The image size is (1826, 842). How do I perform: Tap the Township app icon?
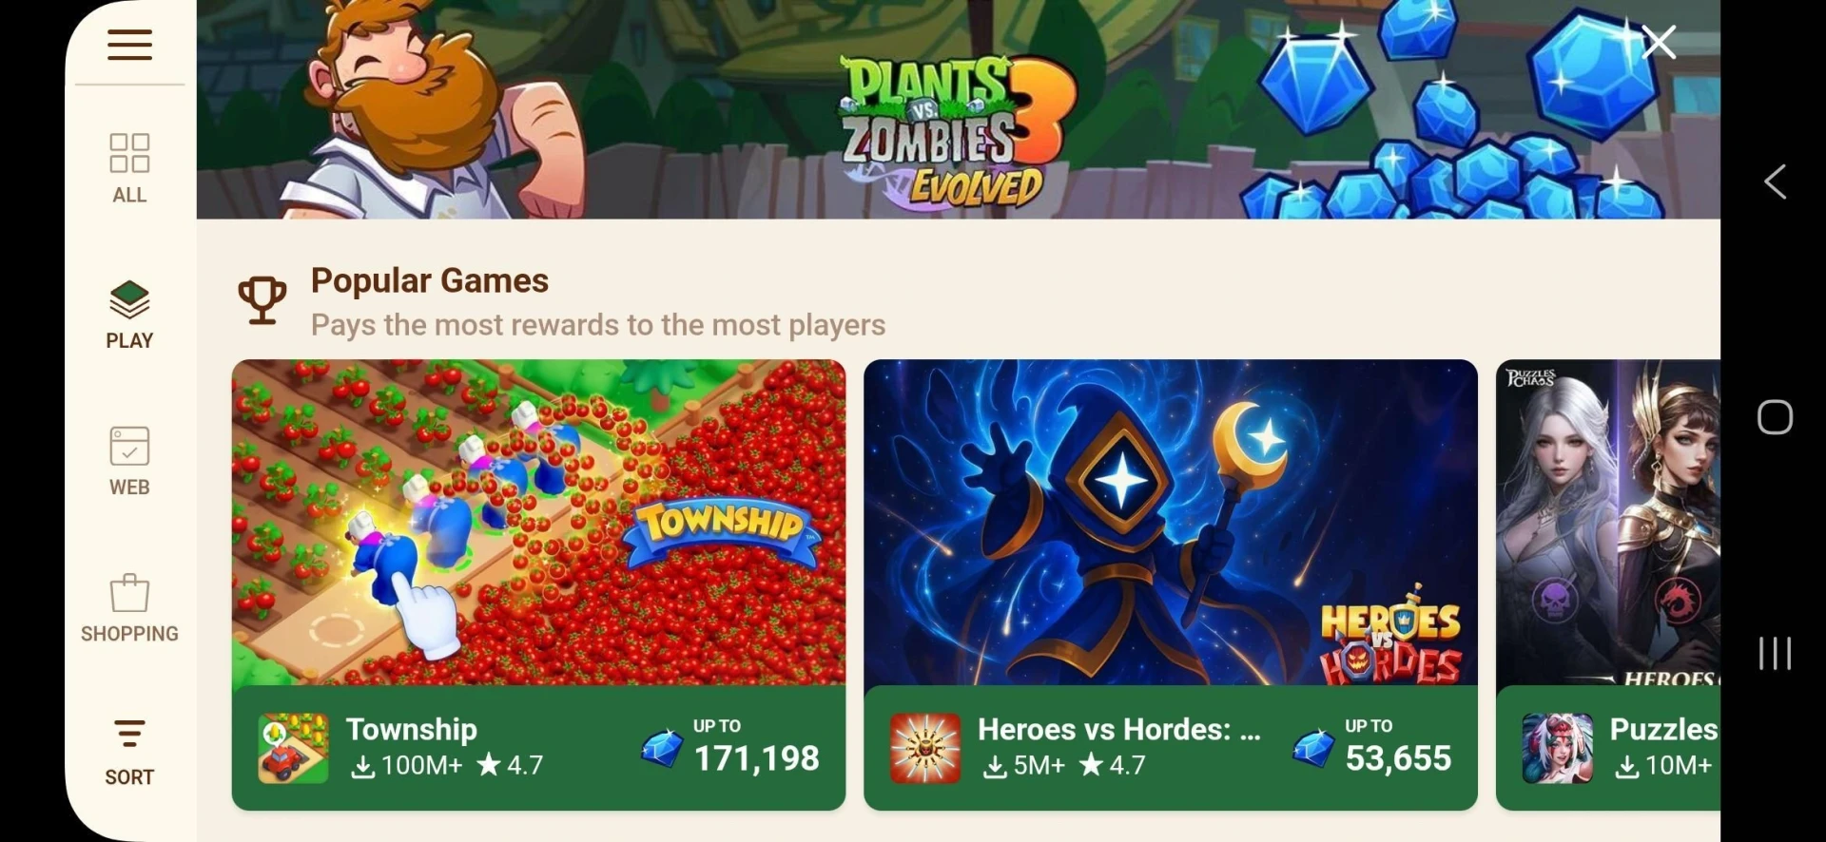tap(293, 748)
